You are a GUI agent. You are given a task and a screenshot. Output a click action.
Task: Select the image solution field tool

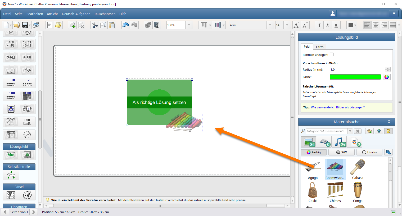click(x=27, y=155)
